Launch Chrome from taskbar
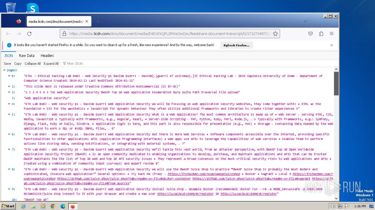Viewport: 375px width, 210px height. (53, 206)
